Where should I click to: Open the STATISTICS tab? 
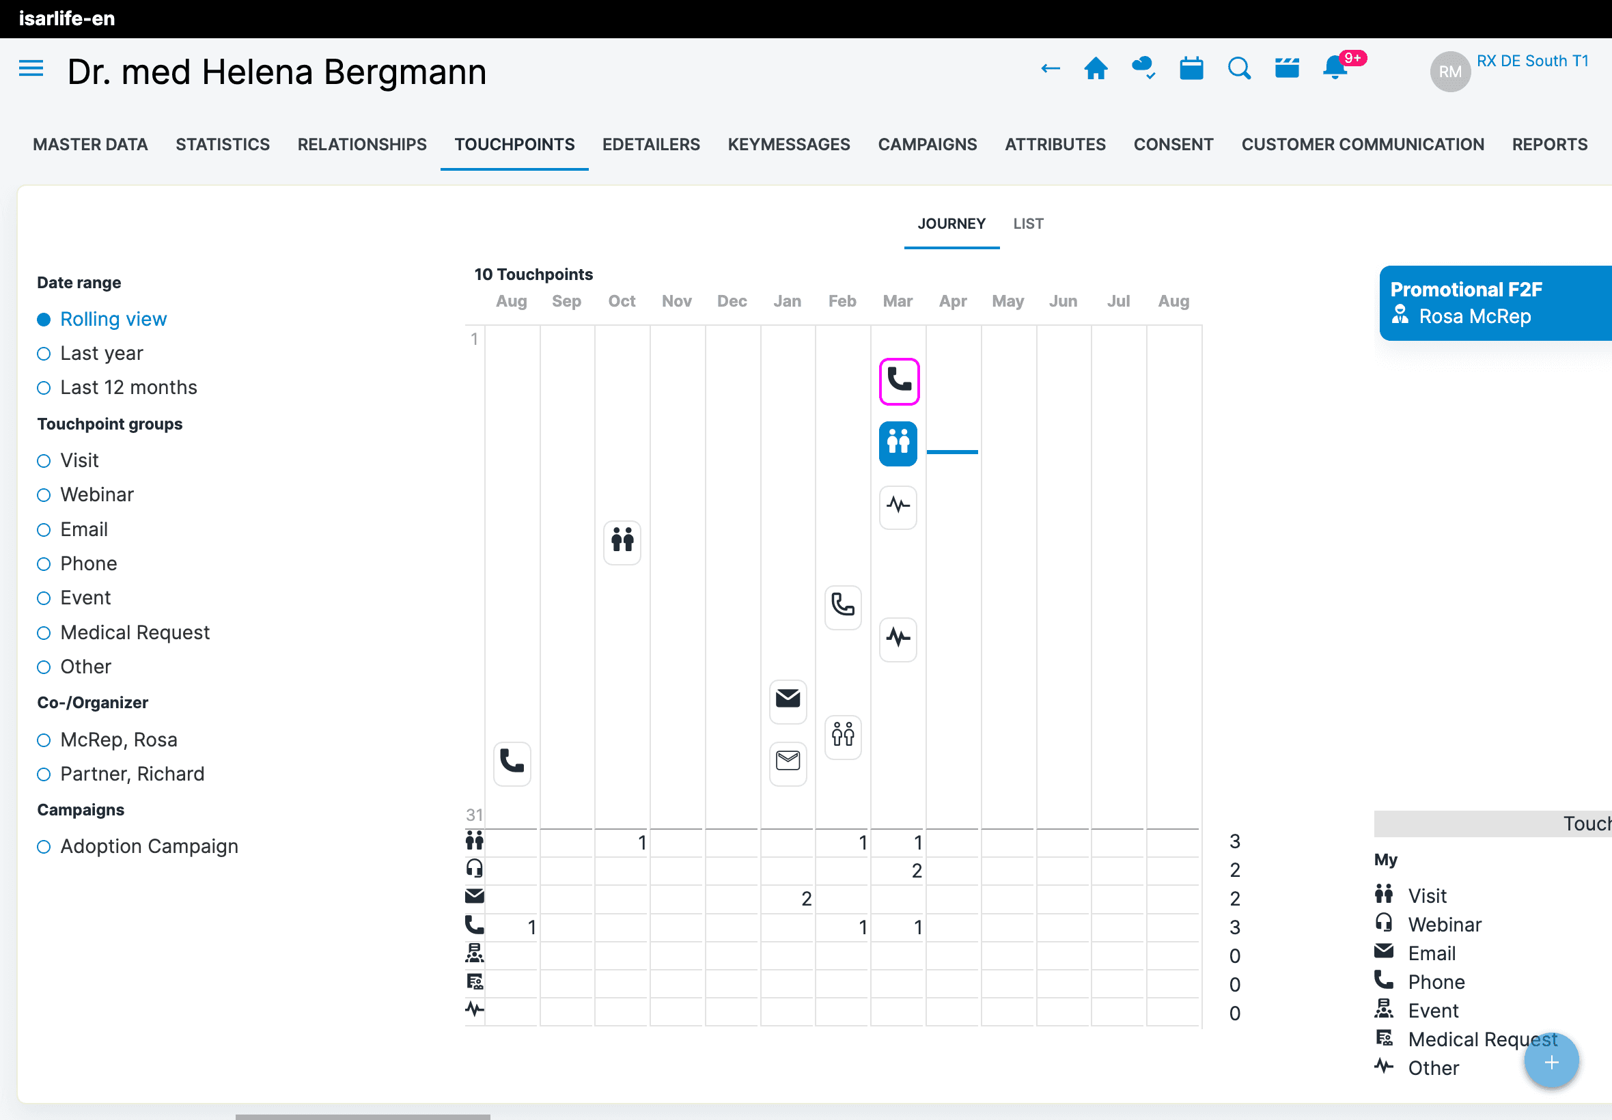[223, 145]
